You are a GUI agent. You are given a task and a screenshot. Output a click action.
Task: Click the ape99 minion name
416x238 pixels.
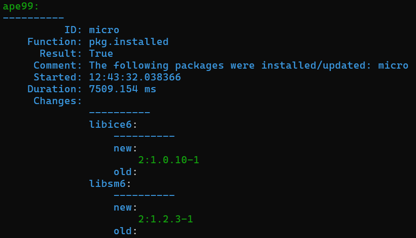point(21,6)
